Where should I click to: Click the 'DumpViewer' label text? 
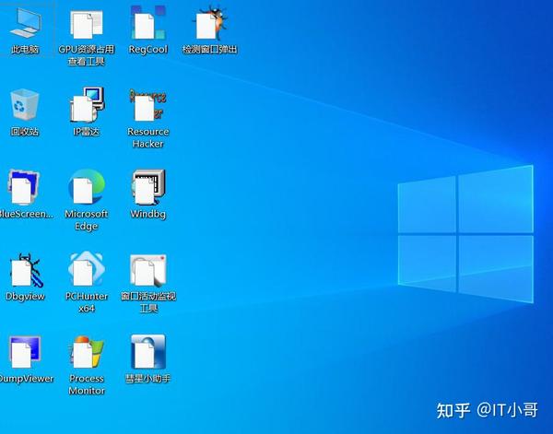(27, 379)
